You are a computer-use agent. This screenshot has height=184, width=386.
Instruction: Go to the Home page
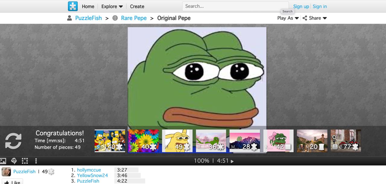coord(88,6)
